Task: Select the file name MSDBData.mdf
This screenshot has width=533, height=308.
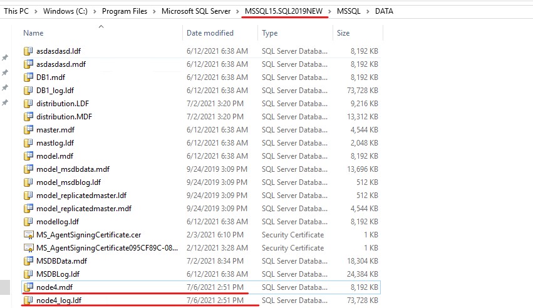Action: [61, 261]
